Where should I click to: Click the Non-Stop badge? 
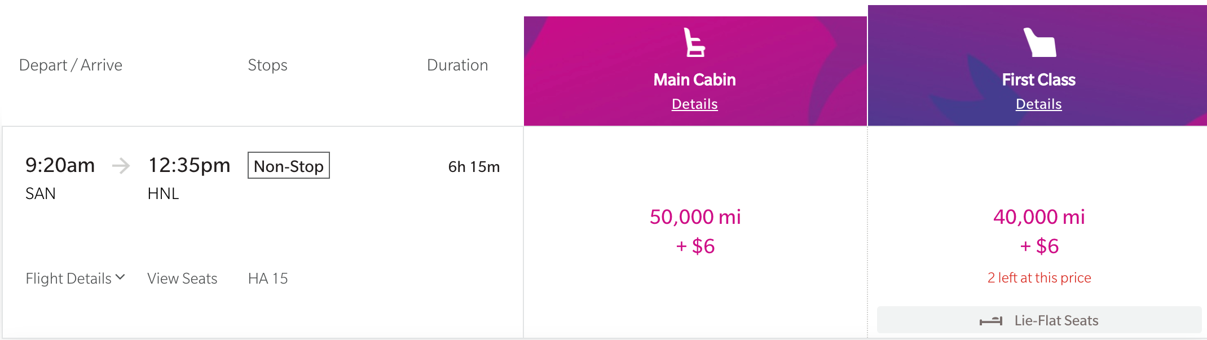tap(289, 166)
